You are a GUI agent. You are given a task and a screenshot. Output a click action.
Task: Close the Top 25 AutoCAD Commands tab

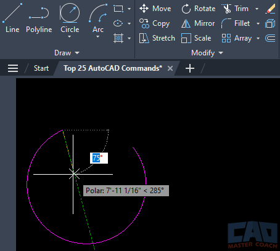click(170, 68)
